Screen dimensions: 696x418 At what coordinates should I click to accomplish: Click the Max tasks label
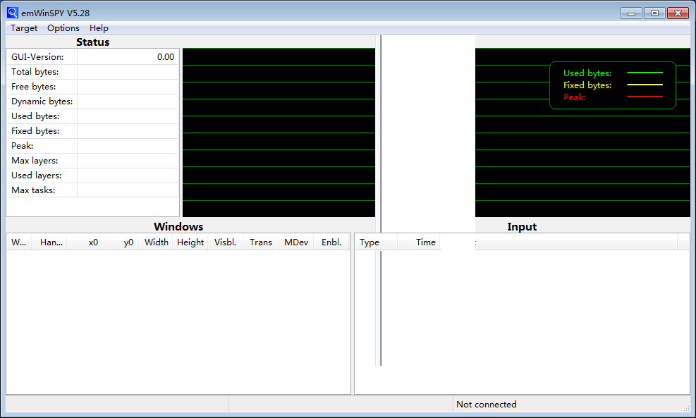[x=33, y=190]
